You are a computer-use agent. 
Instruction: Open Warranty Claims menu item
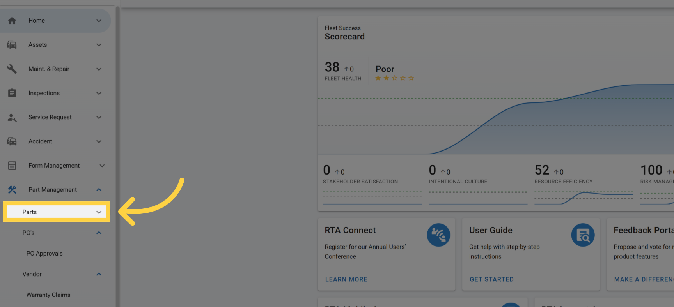click(x=48, y=295)
